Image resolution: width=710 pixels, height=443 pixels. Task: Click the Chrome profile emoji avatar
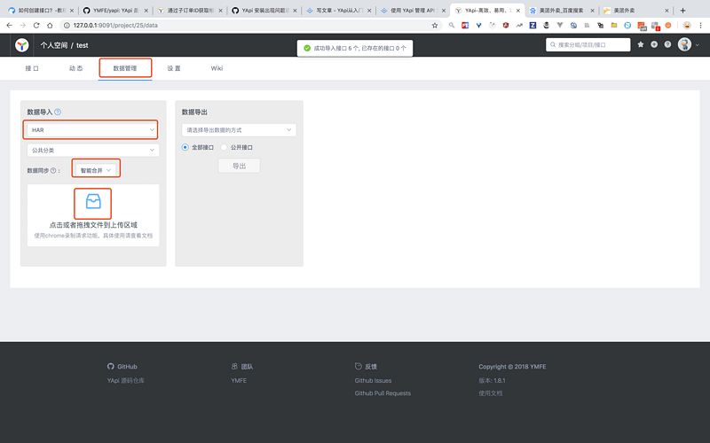tap(687, 26)
